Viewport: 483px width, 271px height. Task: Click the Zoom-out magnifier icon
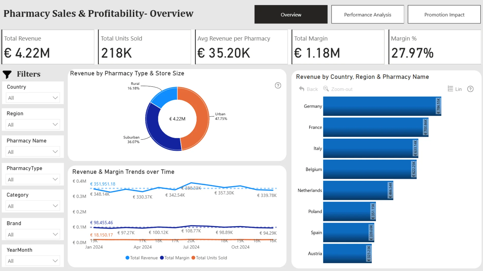326,89
